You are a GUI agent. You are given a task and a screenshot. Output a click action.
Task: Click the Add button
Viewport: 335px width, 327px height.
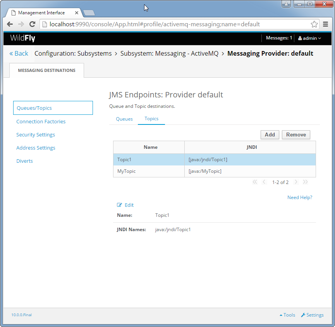coord(270,135)
